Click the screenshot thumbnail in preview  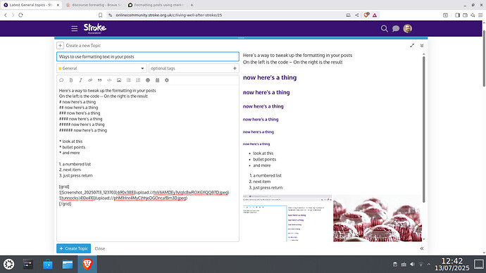(287, 218)
